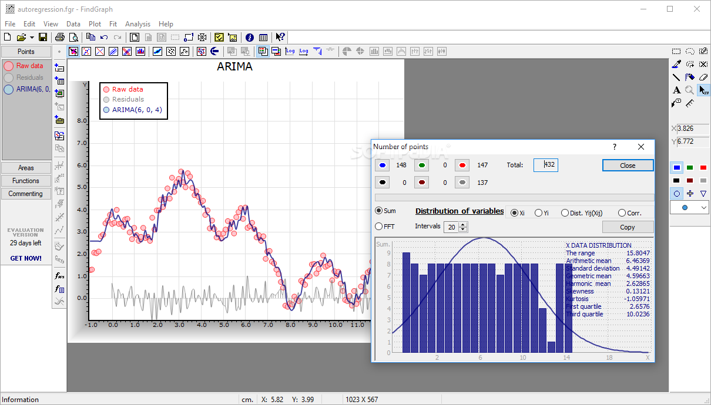Image resolution: width=711 pixels, height=405 pixels.
Task: Click the Y coordinate field
Action: point(693,141)
